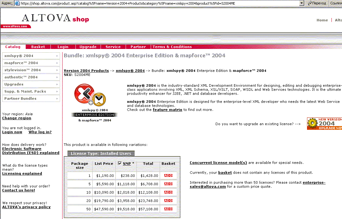Add the 10-license package to basket

(168, 192)
